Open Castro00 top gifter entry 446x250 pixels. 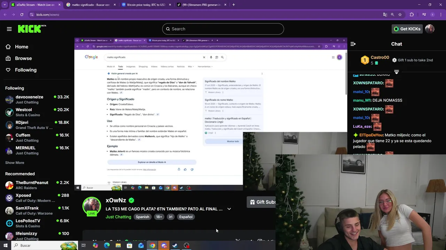tap(375, 60)
